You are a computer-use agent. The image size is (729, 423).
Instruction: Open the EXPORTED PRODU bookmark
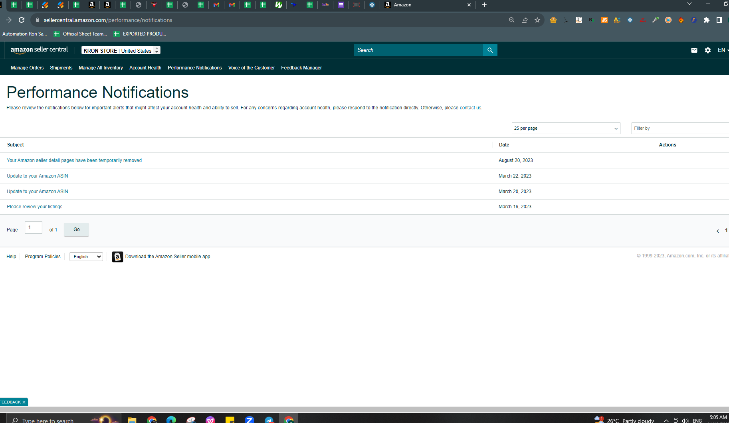point(140,34)
